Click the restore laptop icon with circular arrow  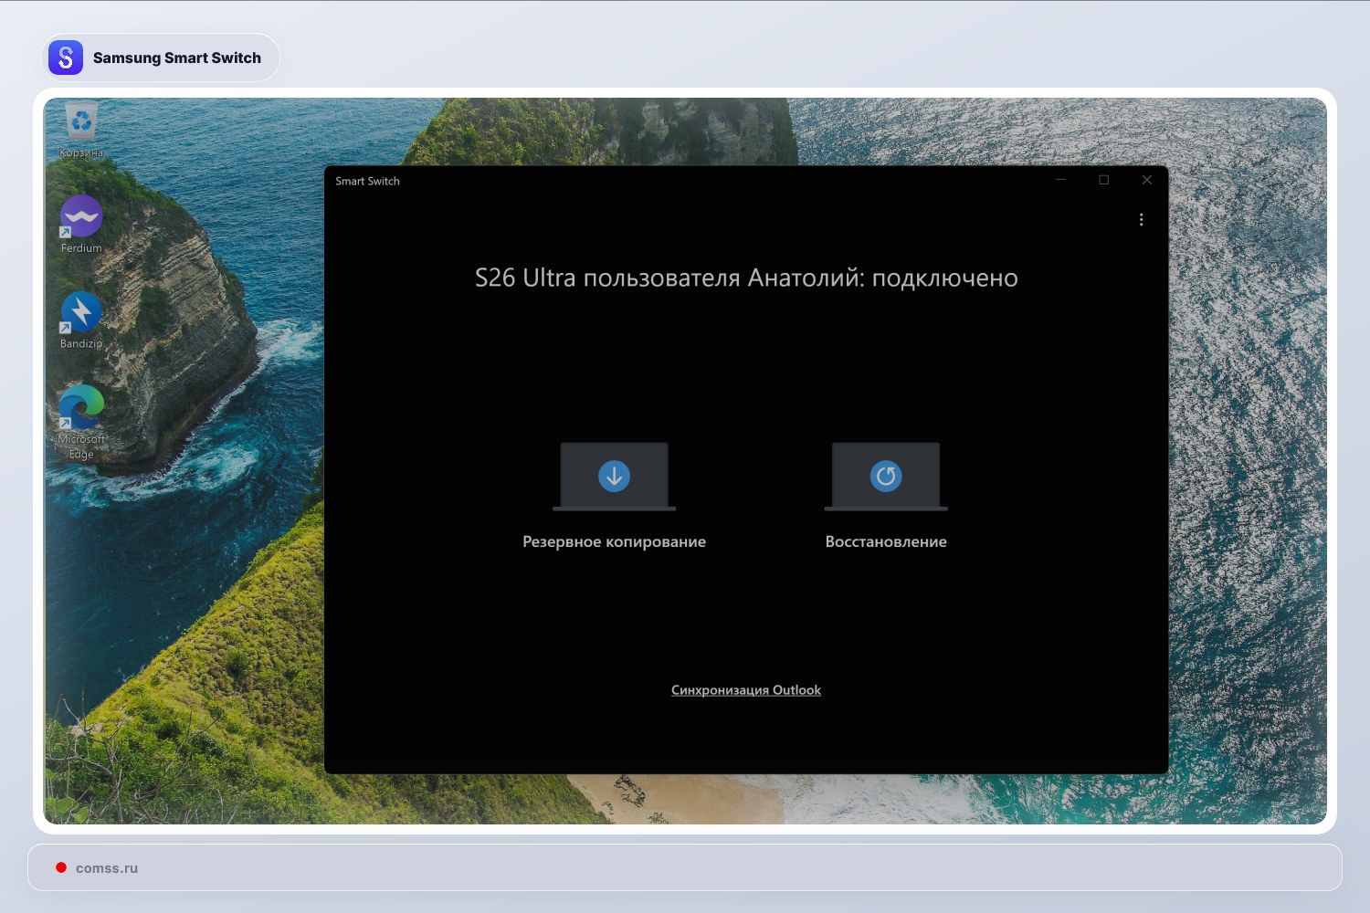pyautogui.click(x=885, y=477)
